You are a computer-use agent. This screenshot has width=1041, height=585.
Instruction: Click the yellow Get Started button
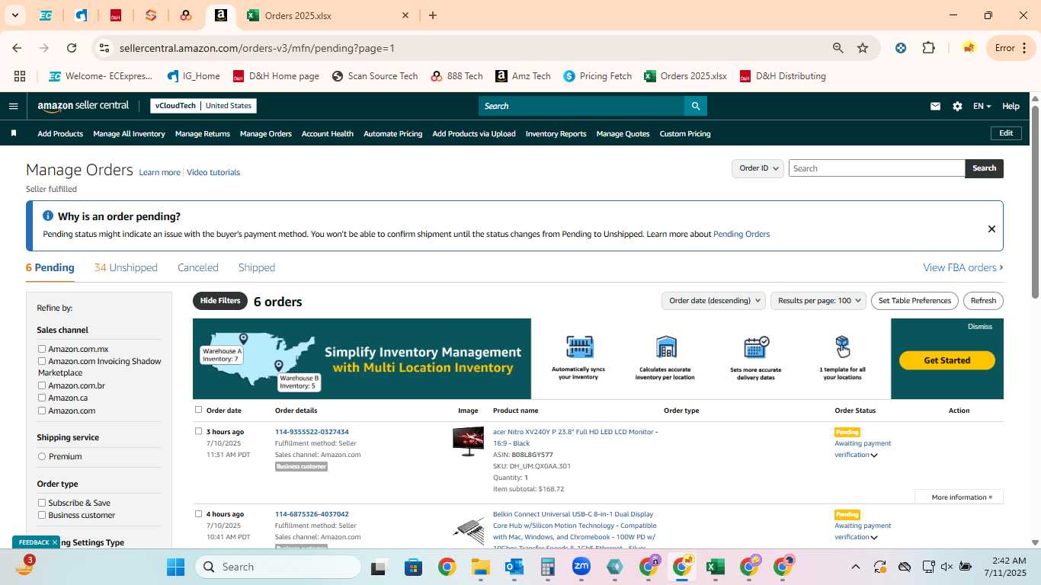[x=947, y=360]
